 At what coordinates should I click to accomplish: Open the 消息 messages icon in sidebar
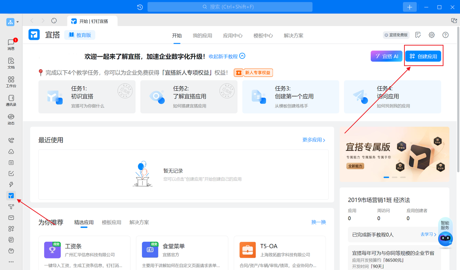click(x=11, y=44)
